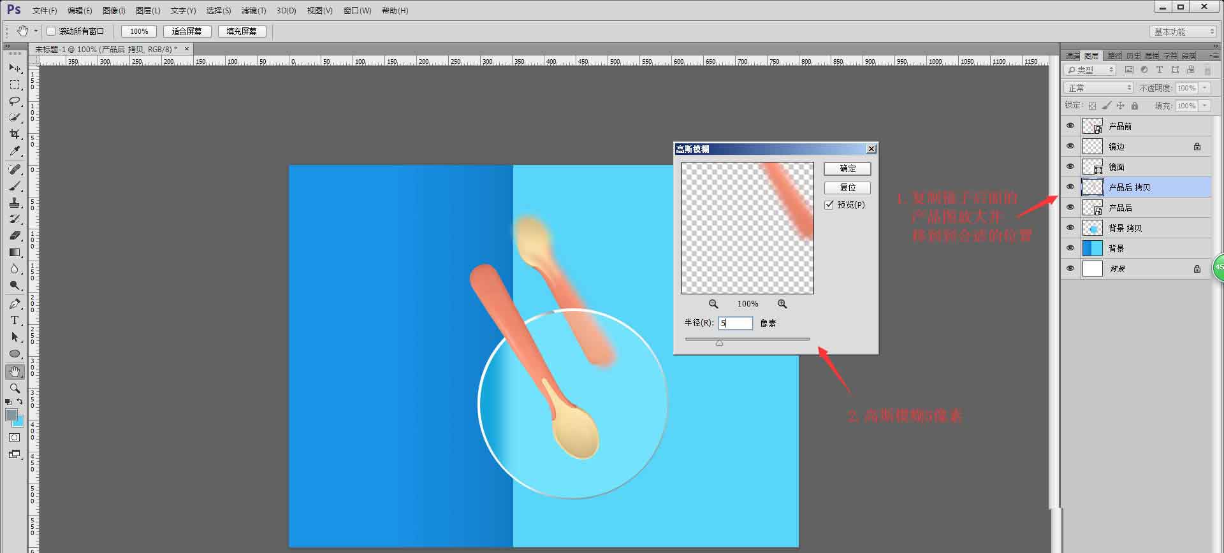Open the background color swatch

click(x=20, y=422)
